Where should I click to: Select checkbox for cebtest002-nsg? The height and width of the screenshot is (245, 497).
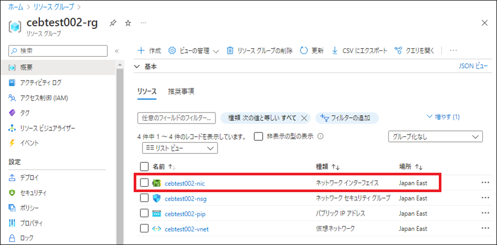pos(144,198)
